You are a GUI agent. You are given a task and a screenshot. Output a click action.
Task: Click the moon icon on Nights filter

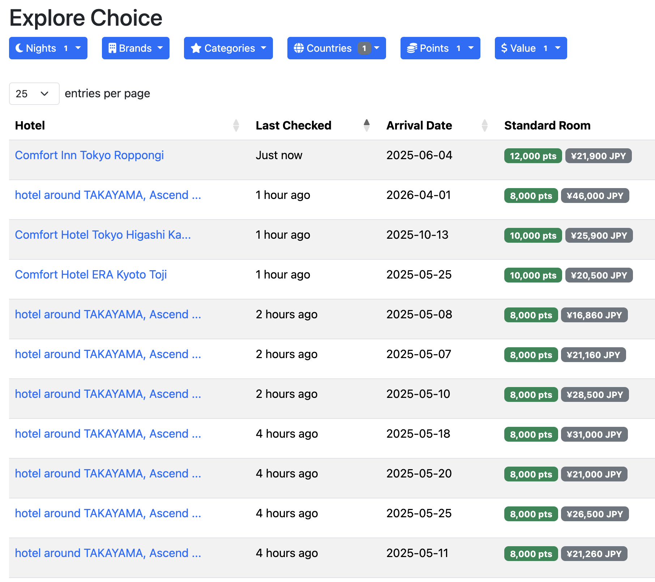(x=20, y=48)
